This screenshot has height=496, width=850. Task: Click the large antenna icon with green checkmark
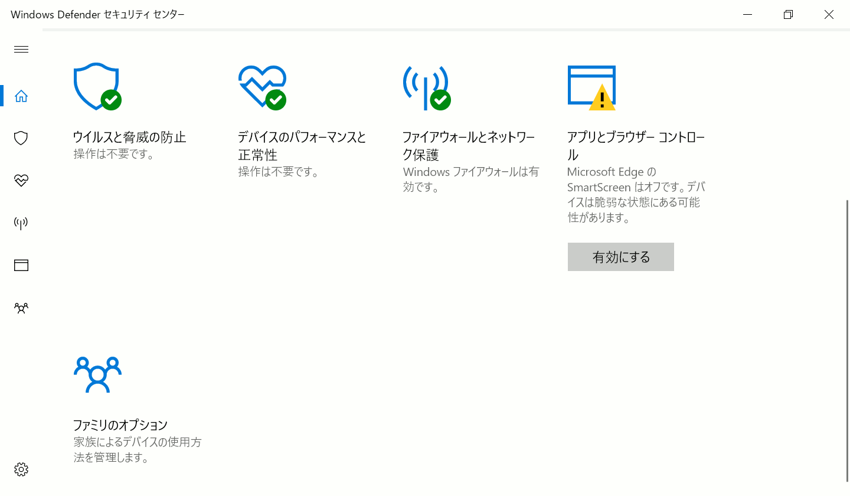point(427,87)
